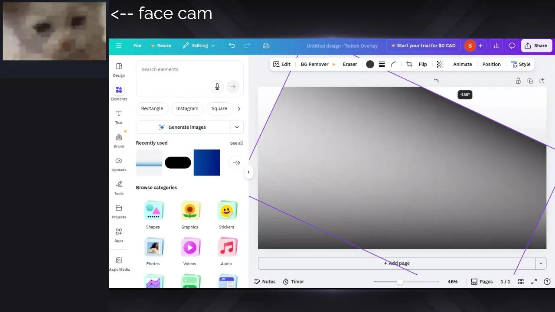Viewport: 555px width, 312px height.
Task: Click the Share button
Action: (536, 45)
